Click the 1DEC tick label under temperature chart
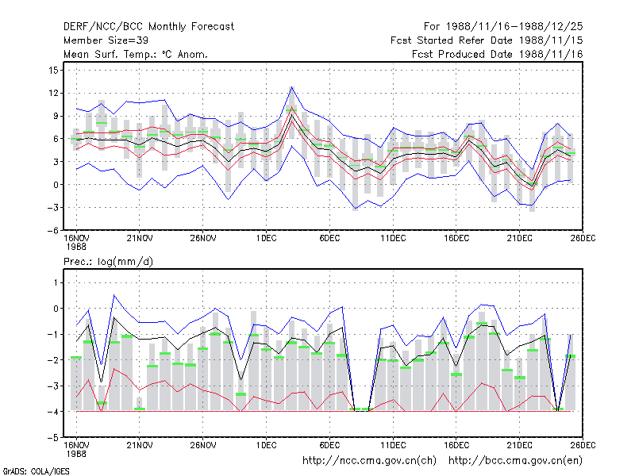The height and width of the screenshot is (476, 635). [x=266, y=239]
